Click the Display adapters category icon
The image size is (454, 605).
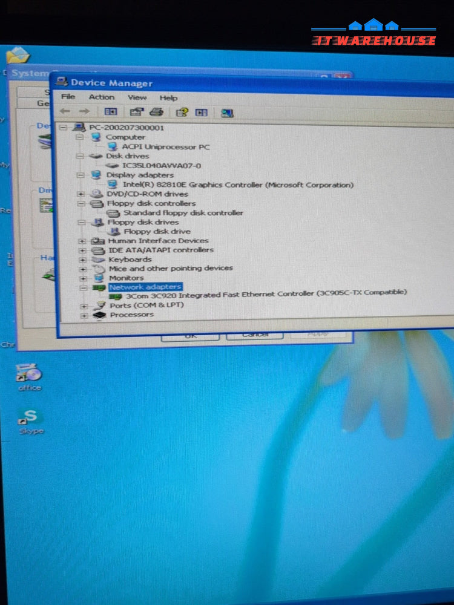pos(96,175)
